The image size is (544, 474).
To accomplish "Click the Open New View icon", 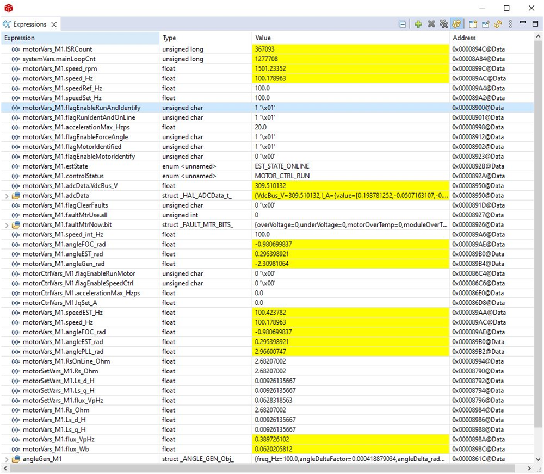I will click(x=472, y=24).
